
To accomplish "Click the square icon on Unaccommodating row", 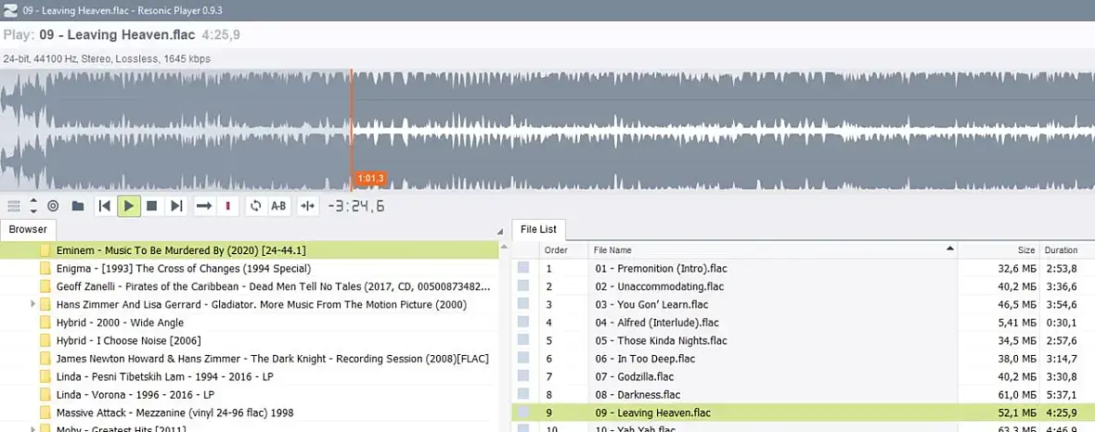I will [523, 286].
